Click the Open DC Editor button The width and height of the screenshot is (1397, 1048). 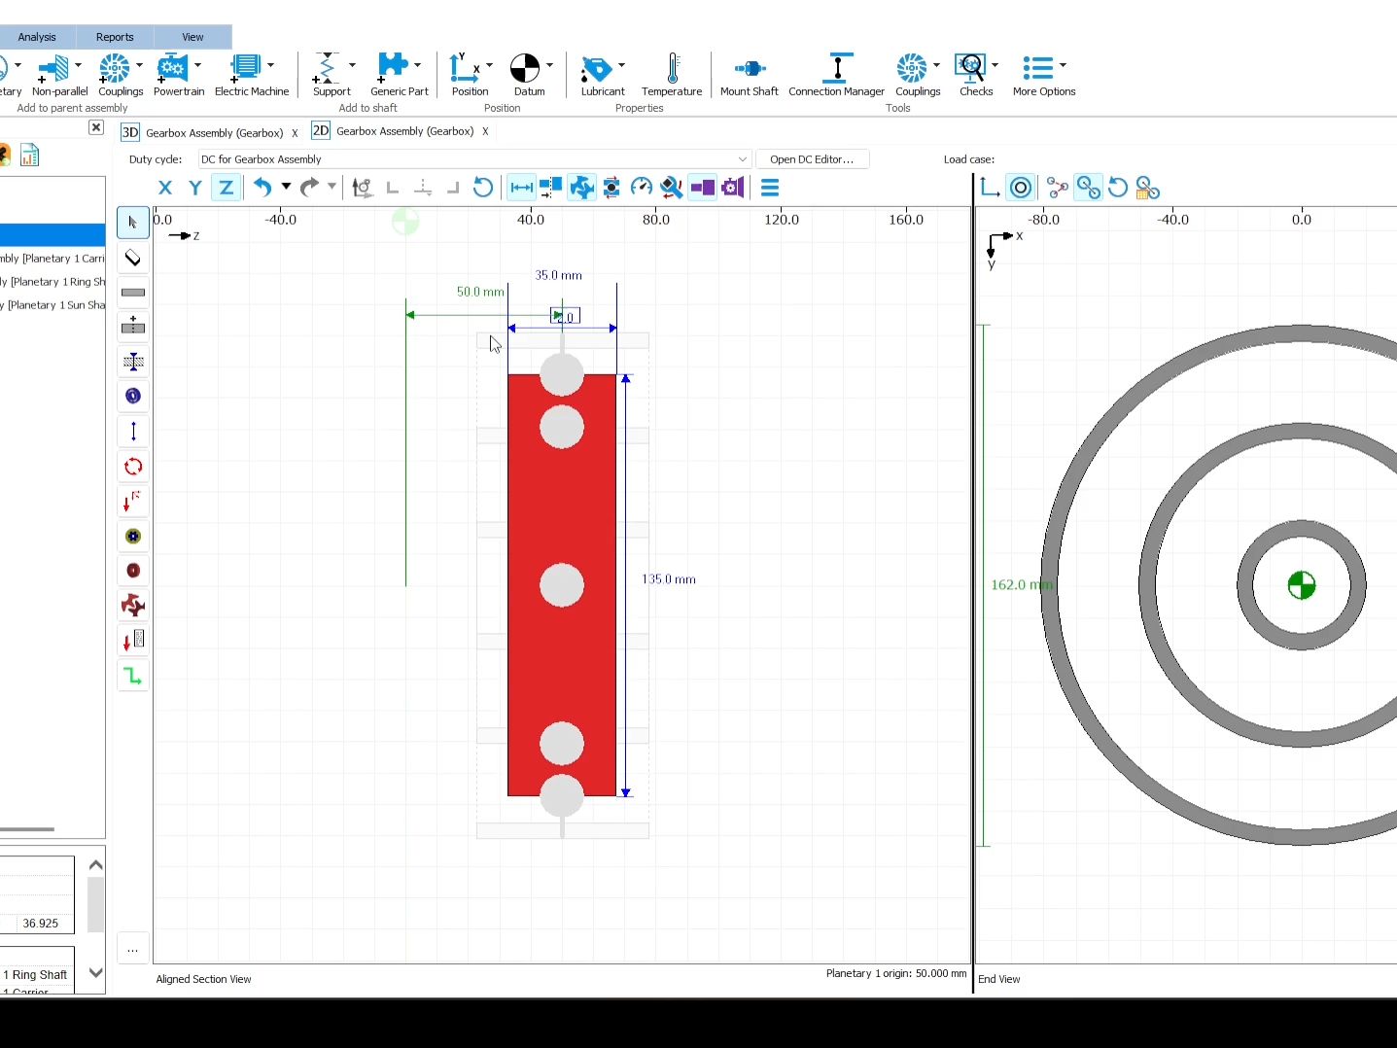(812, 159)
